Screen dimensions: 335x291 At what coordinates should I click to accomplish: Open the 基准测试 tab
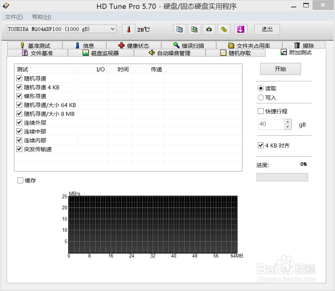click(x=35, y=46)
